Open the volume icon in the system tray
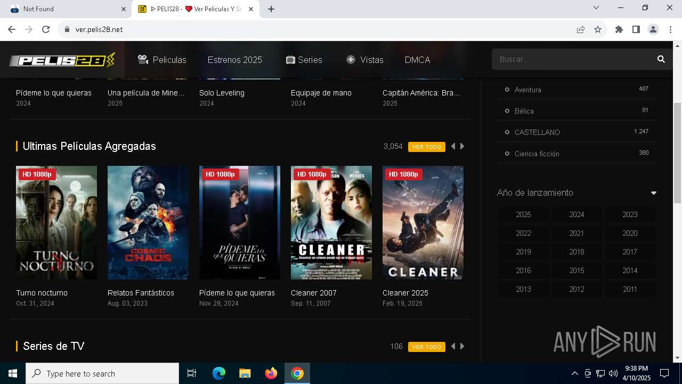This screenshot has width=682, height=384. (x=613, y=373)
